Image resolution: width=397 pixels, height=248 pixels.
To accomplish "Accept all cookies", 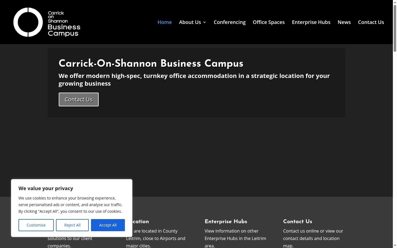I will click(108, 225).
